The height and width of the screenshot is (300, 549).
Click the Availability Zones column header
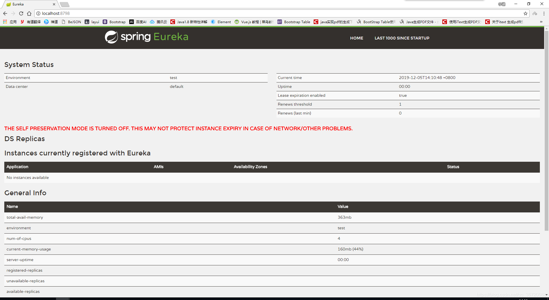[250, 167]
